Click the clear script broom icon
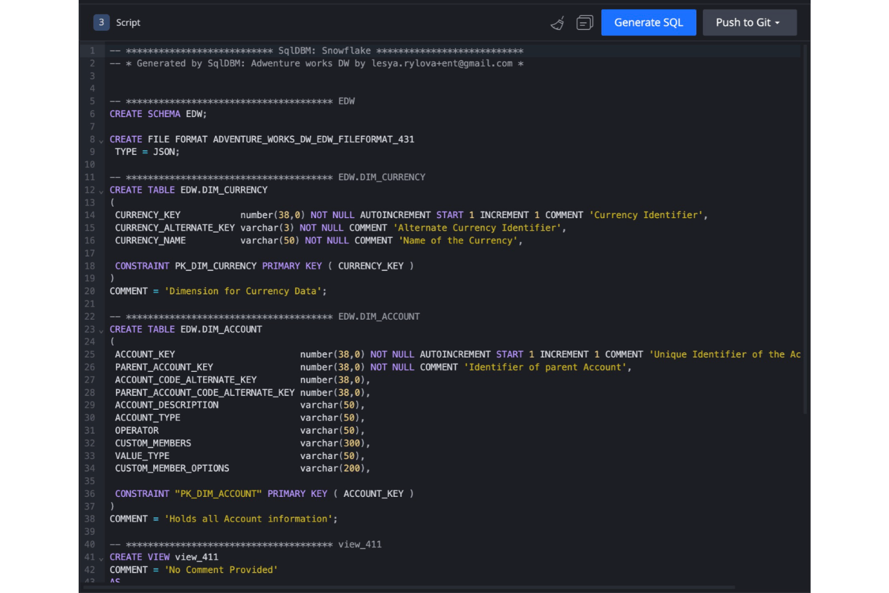889x593 pixels. (x=557, y=23)
